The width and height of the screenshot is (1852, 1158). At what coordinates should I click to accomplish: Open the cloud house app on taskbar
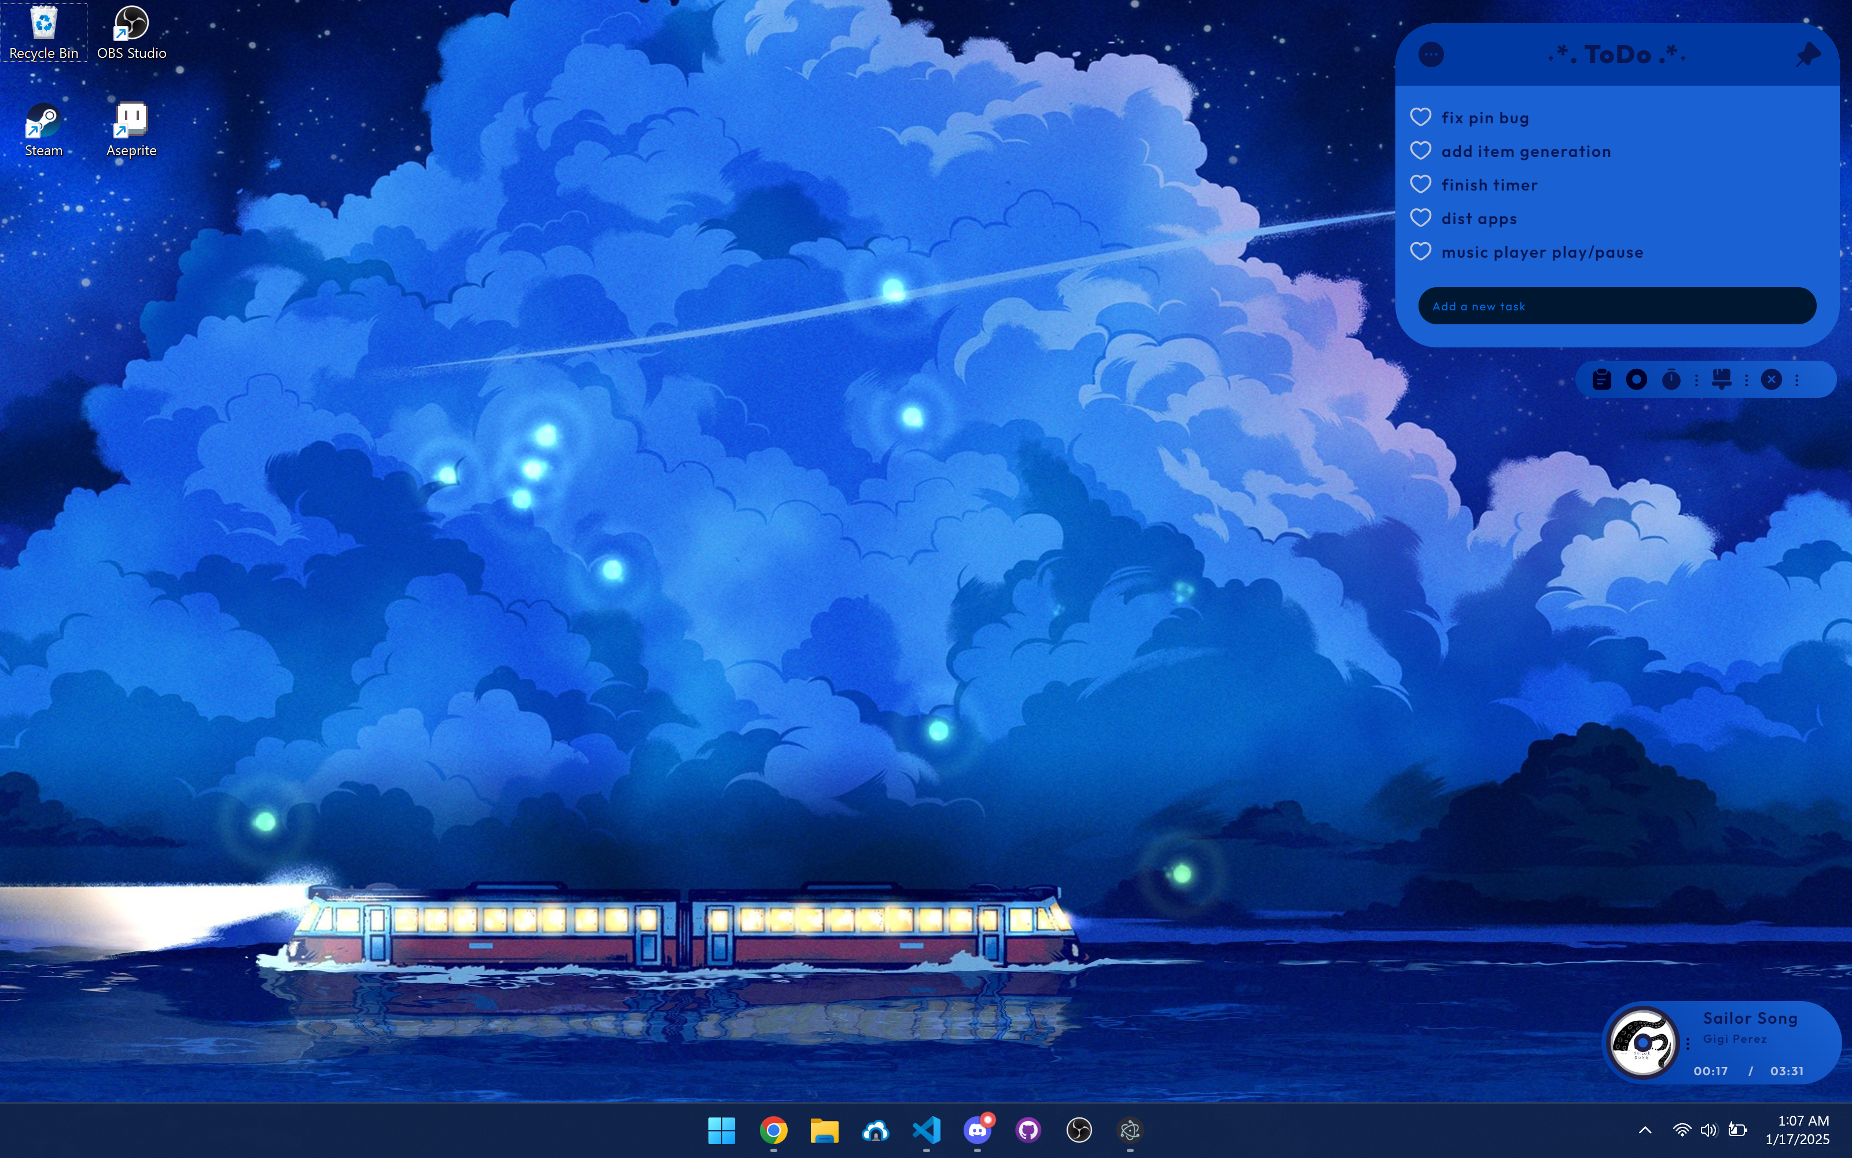coord(876,1130)
